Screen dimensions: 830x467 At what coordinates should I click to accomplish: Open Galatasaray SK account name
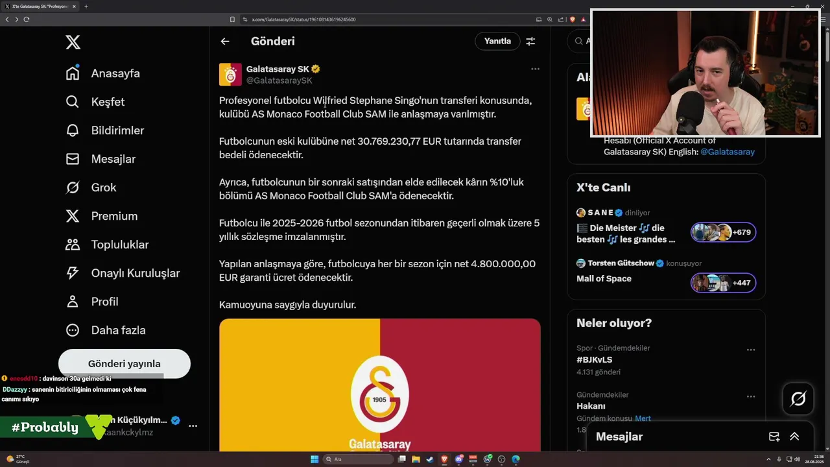click(278, 69)
